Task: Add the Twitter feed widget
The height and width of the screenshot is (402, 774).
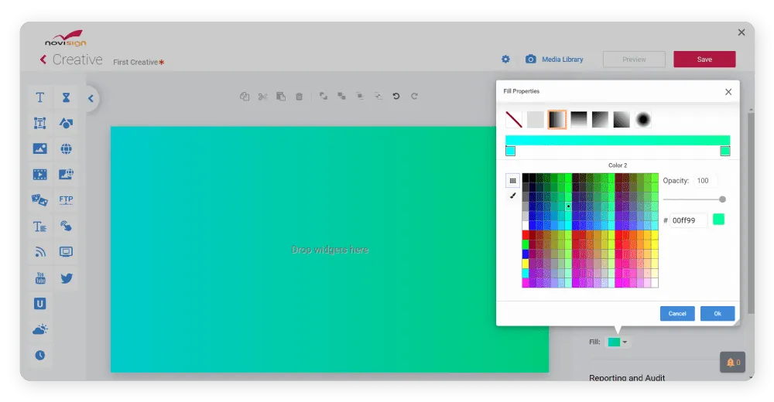Action: point(67,278)
